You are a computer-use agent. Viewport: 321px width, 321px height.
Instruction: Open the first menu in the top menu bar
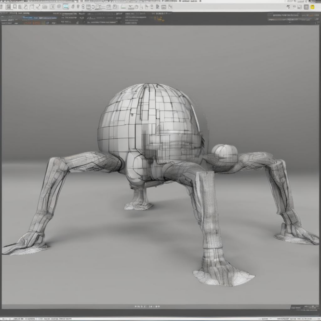6,1
